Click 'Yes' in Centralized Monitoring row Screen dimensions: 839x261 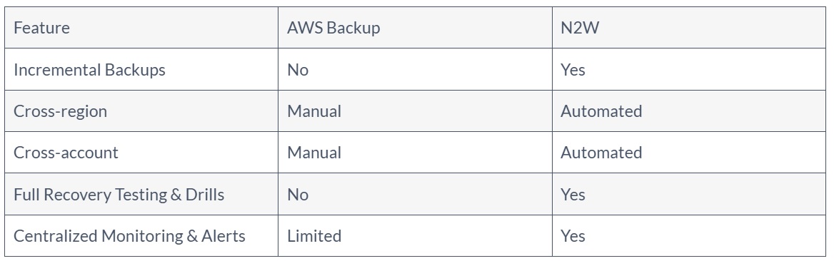(x=573, y=236)
